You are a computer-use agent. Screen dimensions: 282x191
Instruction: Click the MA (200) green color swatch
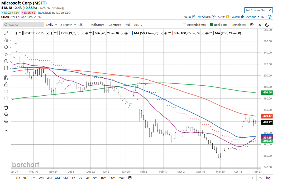[x=213, y=33]
